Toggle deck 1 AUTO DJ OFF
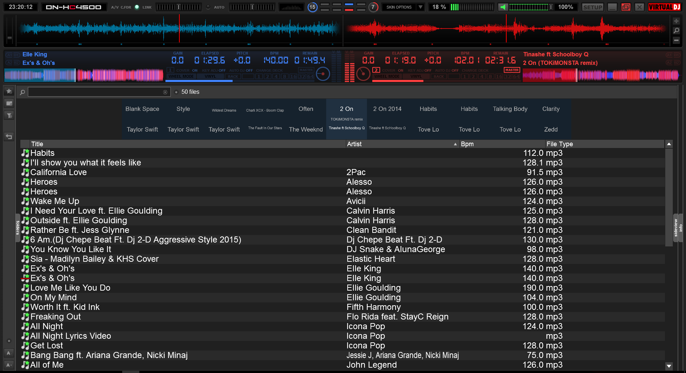The height and width of the screenshot is (373, 686). pos(241,71)
